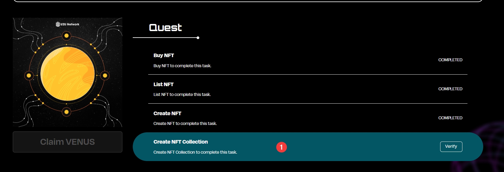Viewport: 504px width, 172px height.
Task: Click the U2U Network logo in artwork
Action: 67,24
